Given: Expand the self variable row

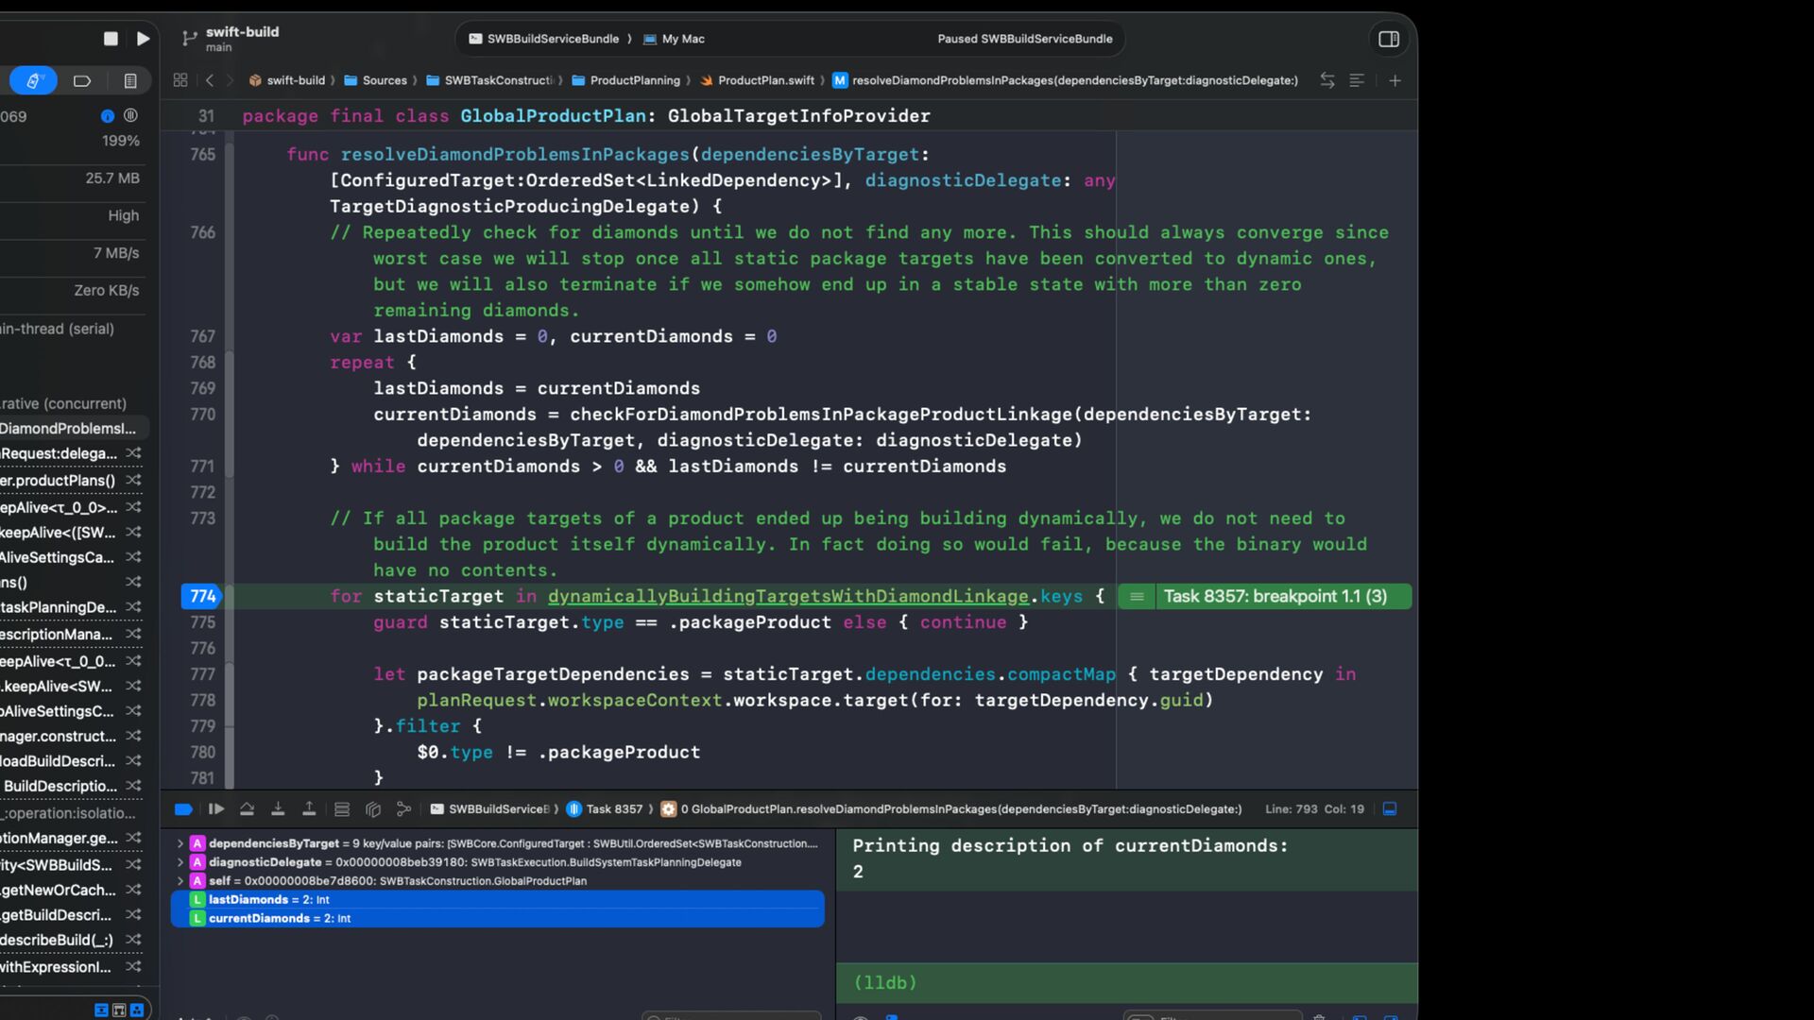Looking at the screenshot, I should point(180,881).
